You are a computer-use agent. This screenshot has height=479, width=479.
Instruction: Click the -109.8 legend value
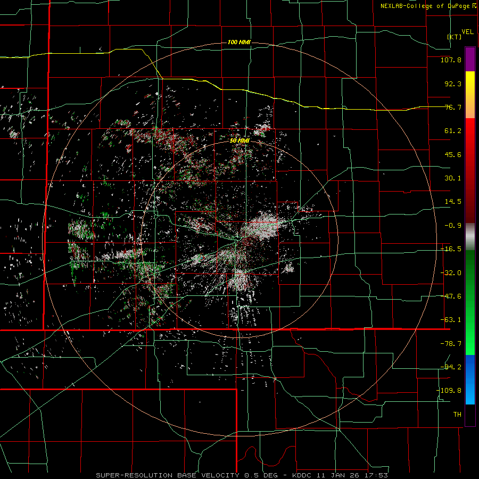pyautogui.click(x=449, y=391)
